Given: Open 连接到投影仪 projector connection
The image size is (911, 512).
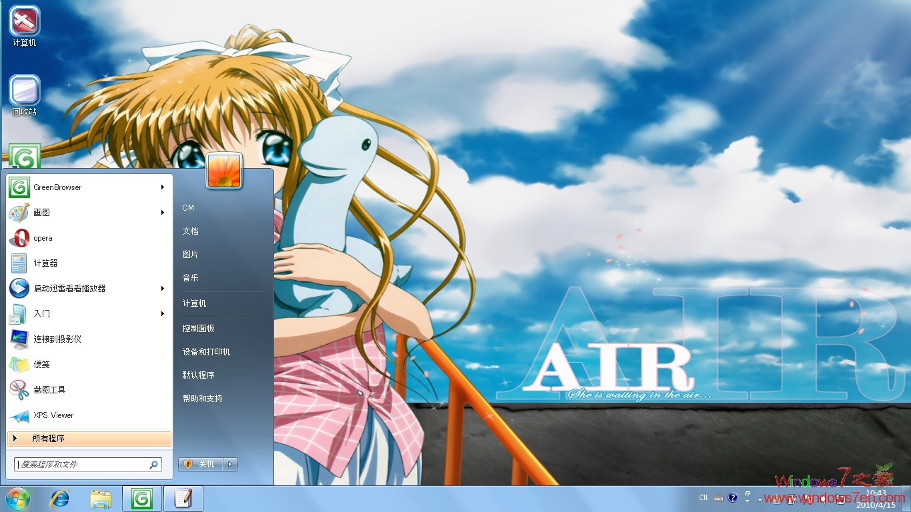Looking at the screenshot, I should click(x=89, y=339).
